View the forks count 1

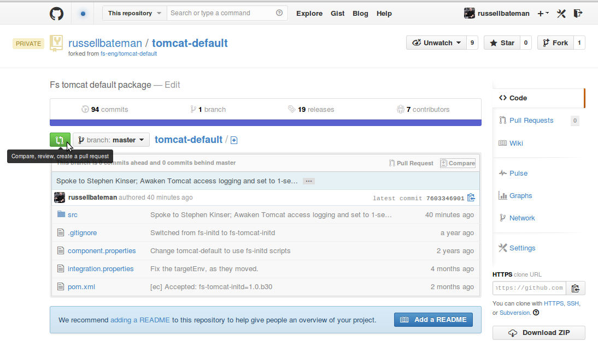click(579, 43)
